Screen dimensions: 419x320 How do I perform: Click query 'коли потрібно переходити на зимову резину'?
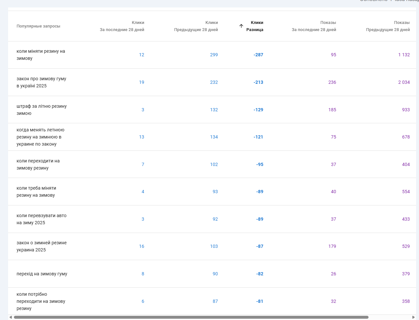click(x=41, y=301)
